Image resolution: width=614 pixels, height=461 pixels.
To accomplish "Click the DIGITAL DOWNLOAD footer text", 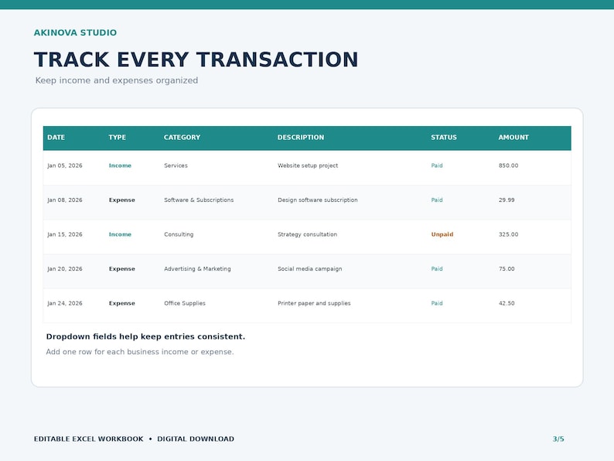I will coord(196,439).
